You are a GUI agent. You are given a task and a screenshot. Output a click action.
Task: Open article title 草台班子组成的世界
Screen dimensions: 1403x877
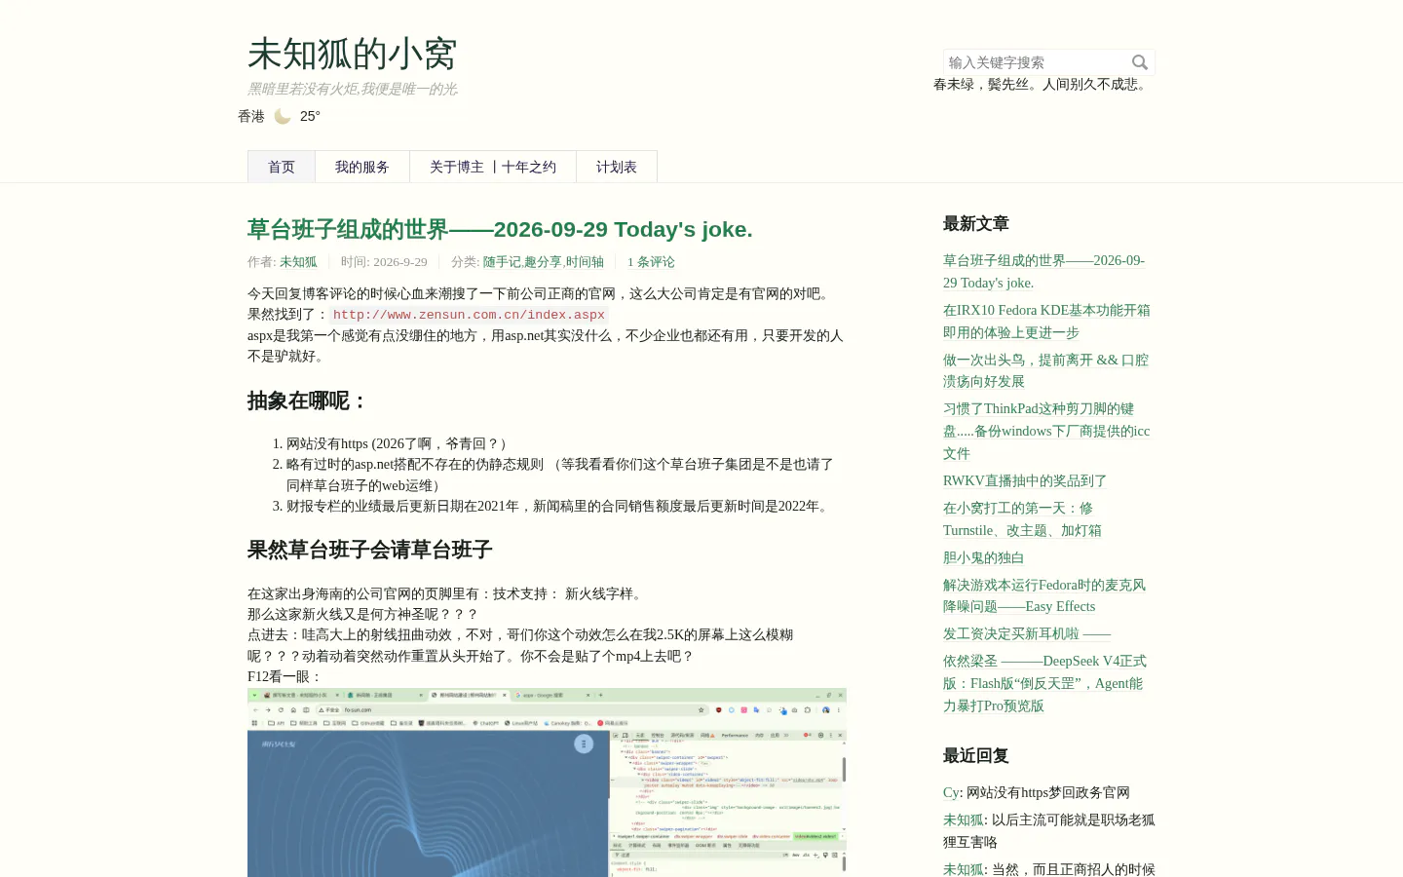(x=500, y=229)
